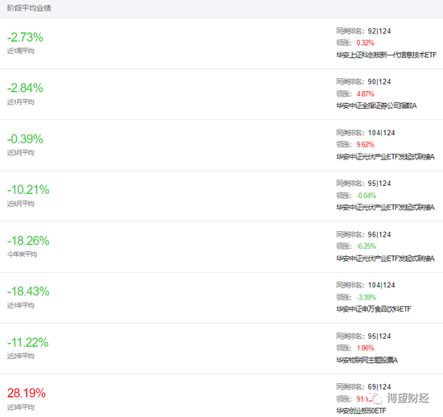
Task: Select the -11.22% two-year average value
Action: [x=28, y=342]
